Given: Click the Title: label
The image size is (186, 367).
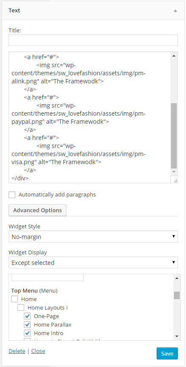Looking at the screenshot, I should point(15,30).
